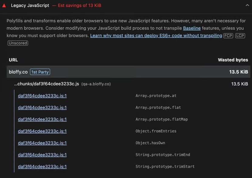
Task: Click the 1st Party badge
Action: (40, 72)
